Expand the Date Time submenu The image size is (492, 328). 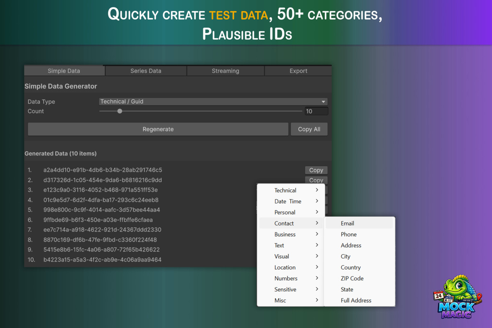pos(291,201)
